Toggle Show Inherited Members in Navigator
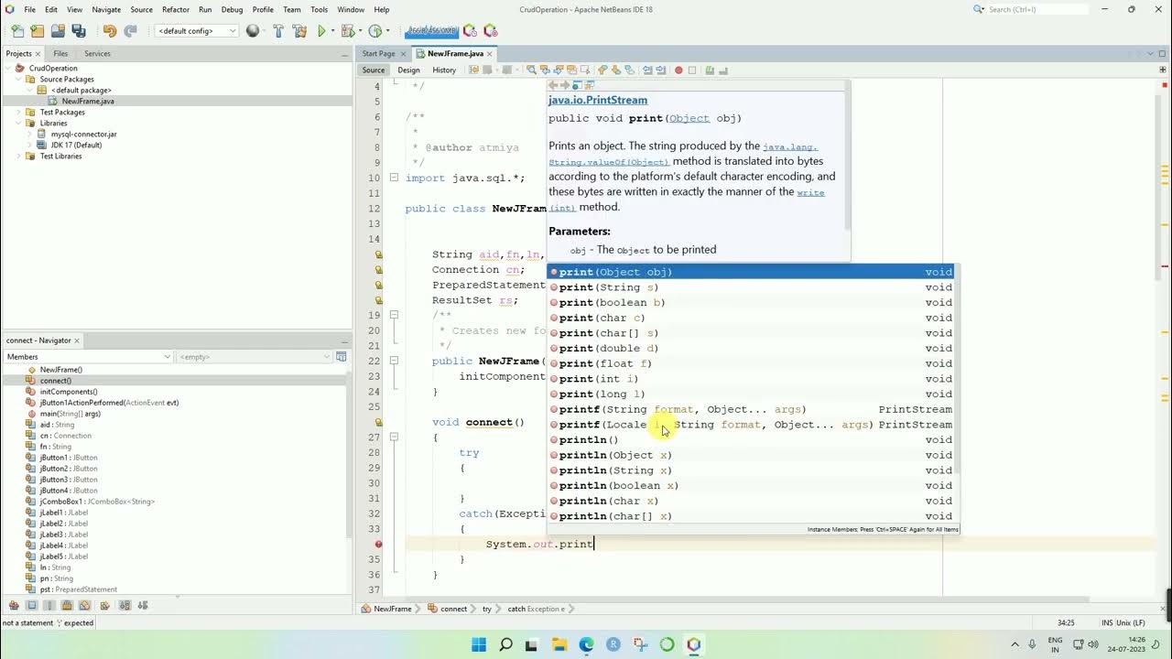The image size is (1172, 659). (x=14, y=605)
